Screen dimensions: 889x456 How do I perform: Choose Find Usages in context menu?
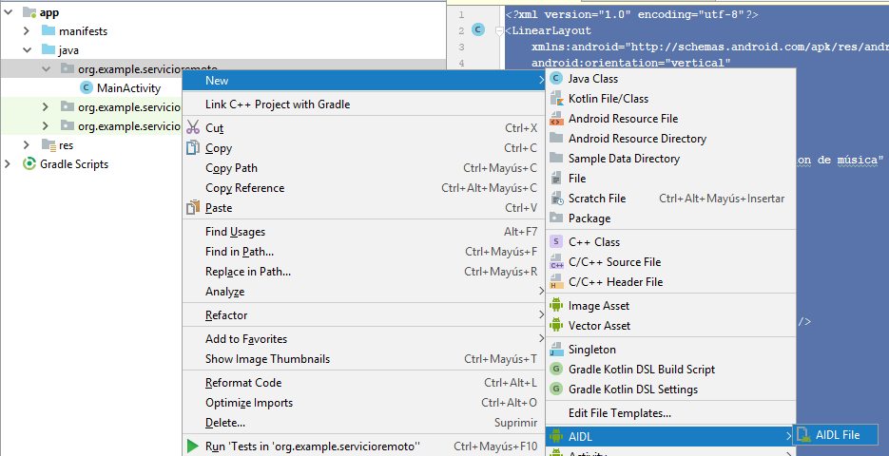tap(235, 232)
